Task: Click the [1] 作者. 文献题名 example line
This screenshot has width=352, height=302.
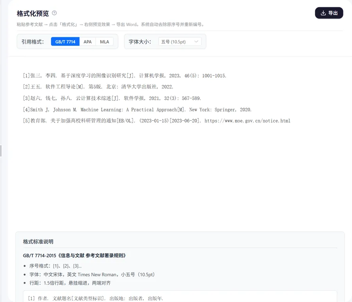Action: 95,298
